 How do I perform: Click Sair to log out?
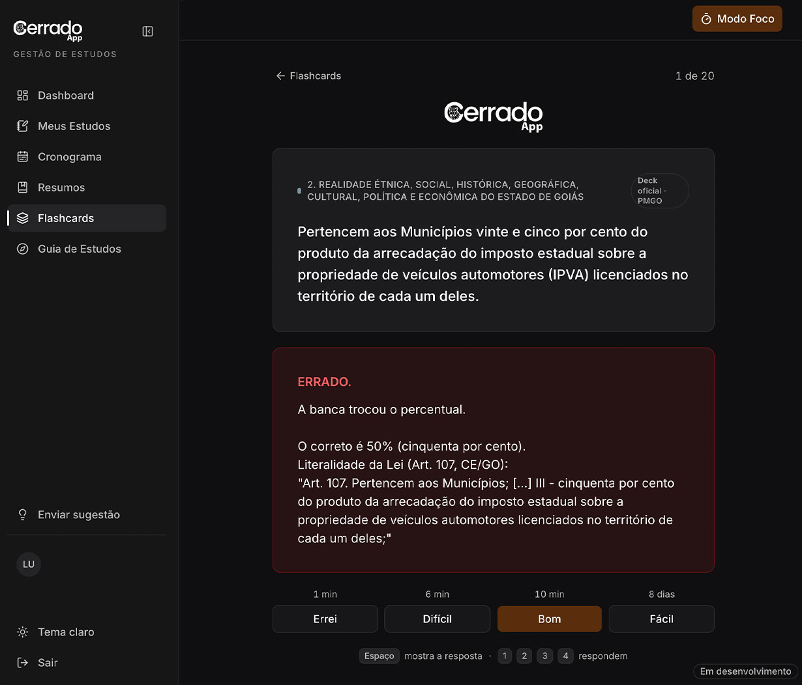click(87, 663)
